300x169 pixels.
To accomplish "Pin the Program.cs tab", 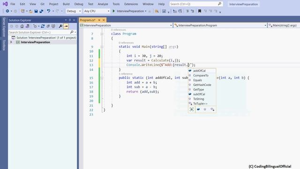I will click(x=99, y=20).
